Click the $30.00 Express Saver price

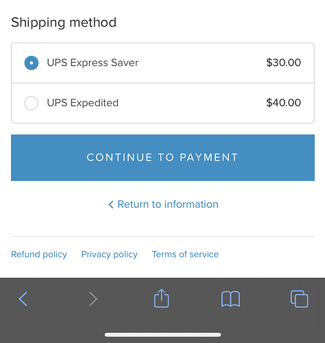click(x=283, y=62)
